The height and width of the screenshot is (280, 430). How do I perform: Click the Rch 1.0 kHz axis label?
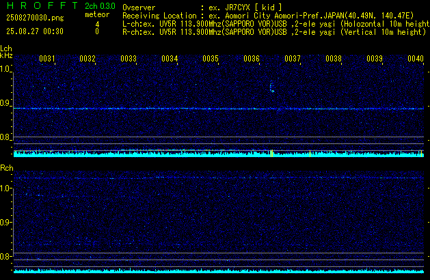[5, 188]
